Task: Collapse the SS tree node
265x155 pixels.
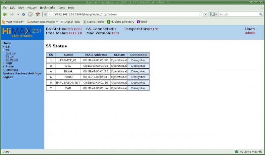Action: [x=3, y=50]
